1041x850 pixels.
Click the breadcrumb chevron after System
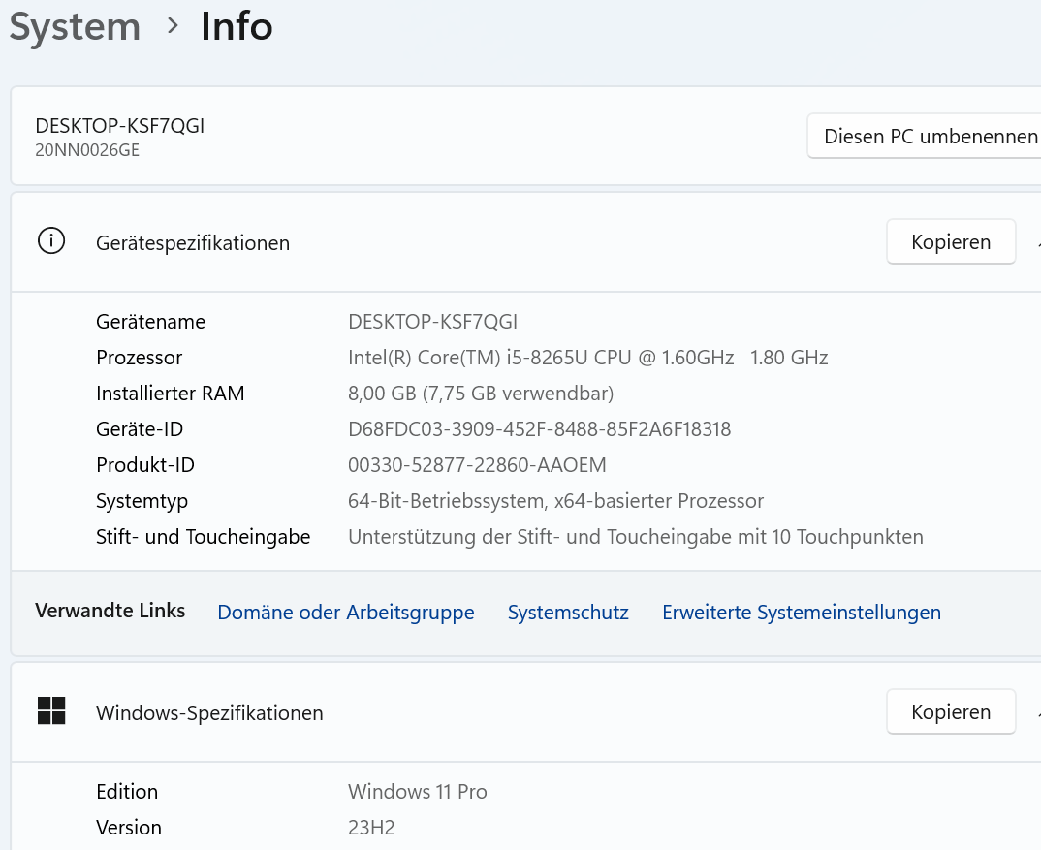(173, 26)
